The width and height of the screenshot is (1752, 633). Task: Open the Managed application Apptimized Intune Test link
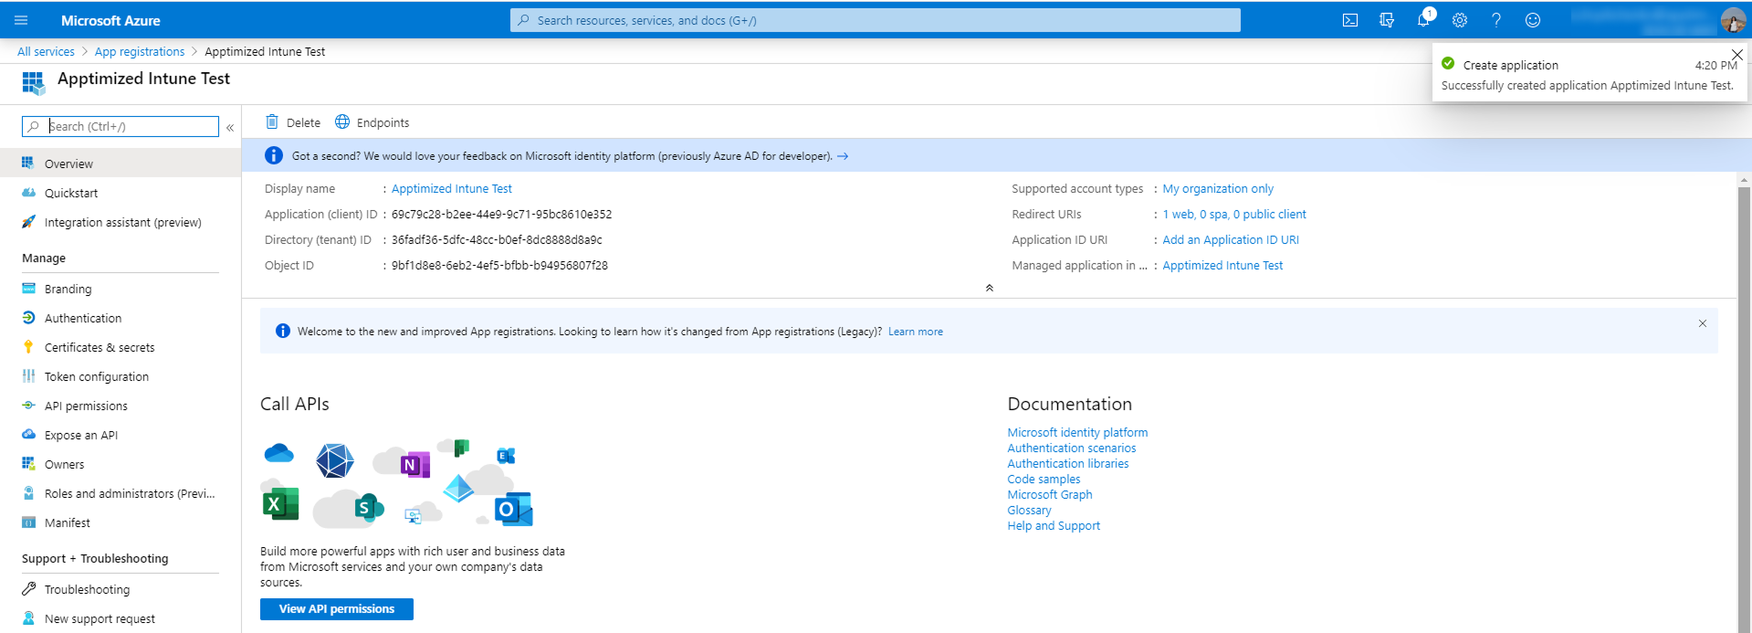1222,265
